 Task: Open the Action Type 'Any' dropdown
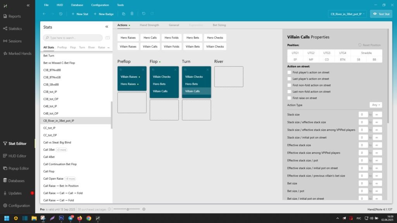(x=376, y=105)
